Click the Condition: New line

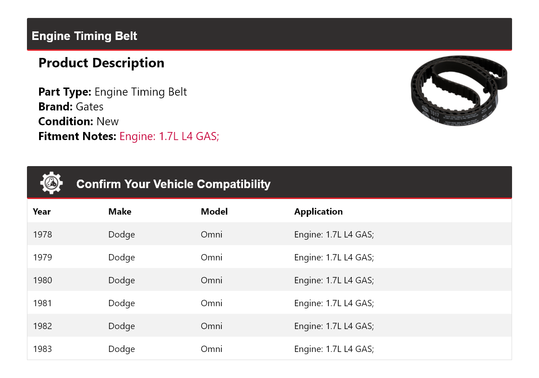[x=79, y=121]
